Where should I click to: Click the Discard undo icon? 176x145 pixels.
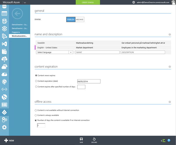pos(94,139)
